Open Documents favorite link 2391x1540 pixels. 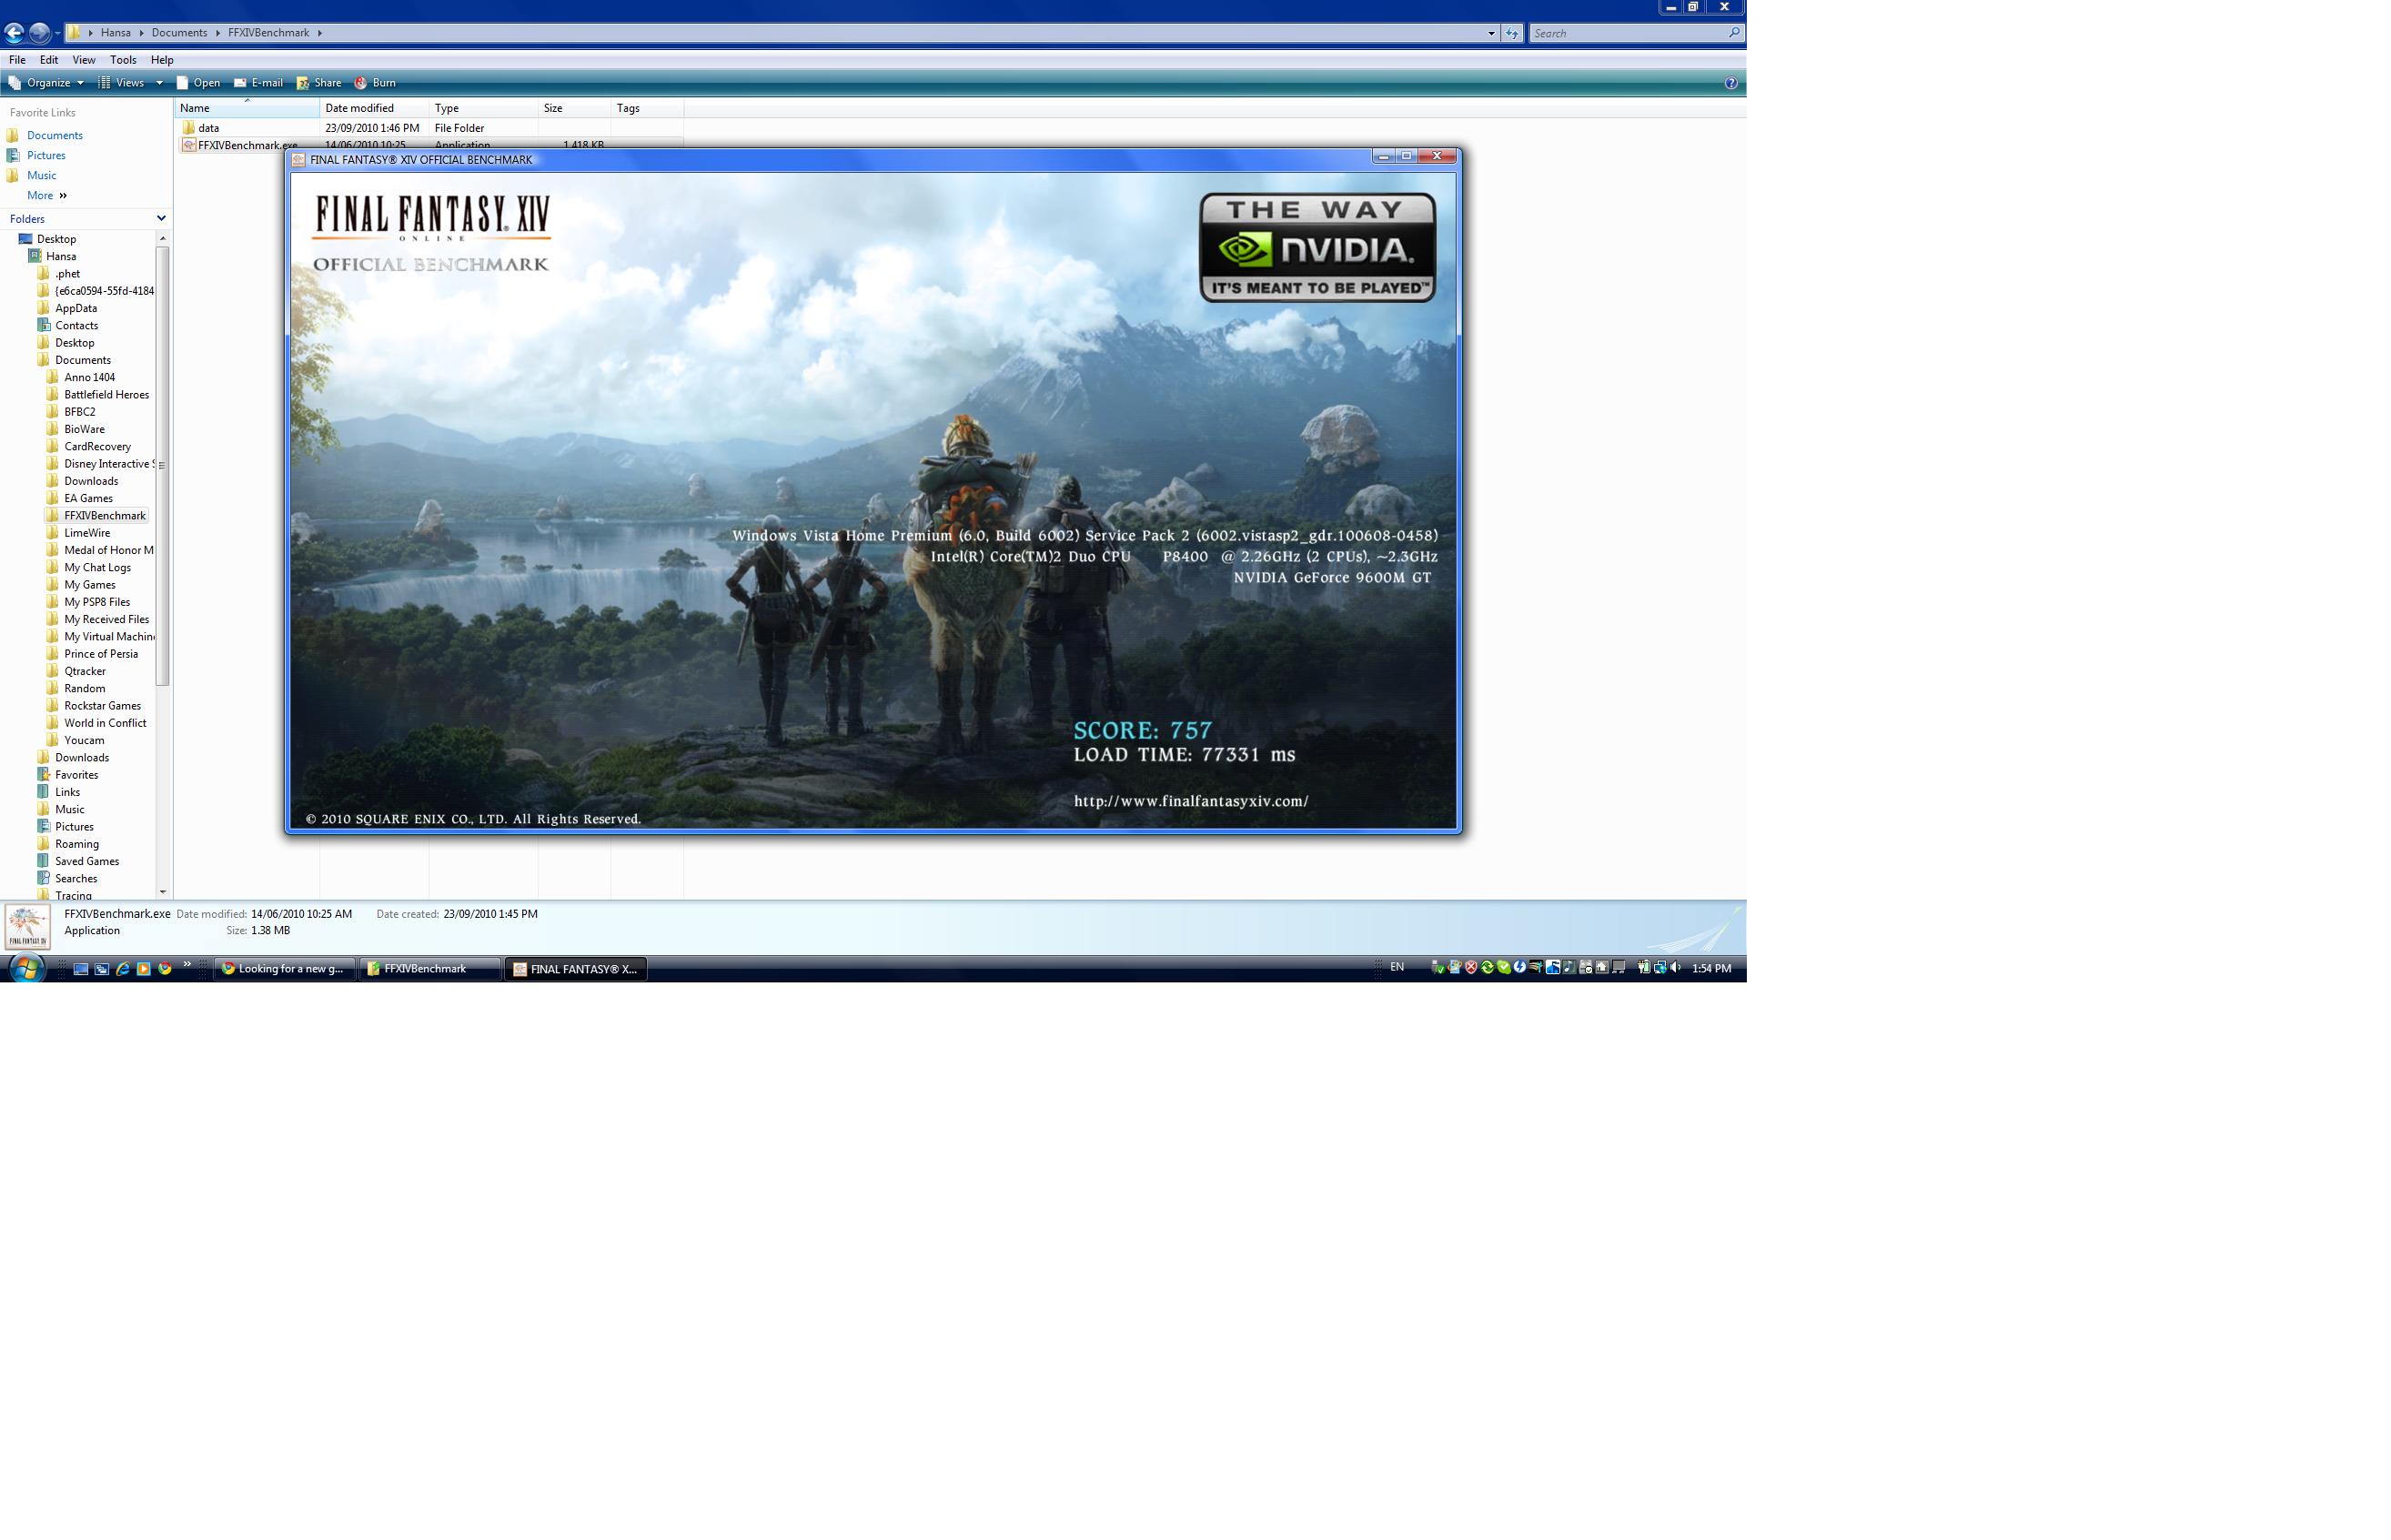pyautogui.click(x=54, y=135)
